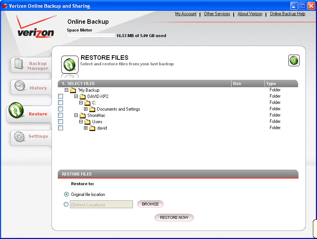Click the C: drive folder icon
Viewport: 317px width, 239px height.
click(87, 103)
